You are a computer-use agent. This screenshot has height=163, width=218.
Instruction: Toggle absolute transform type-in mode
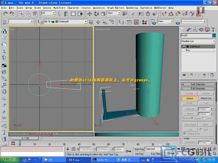(73, 149)
